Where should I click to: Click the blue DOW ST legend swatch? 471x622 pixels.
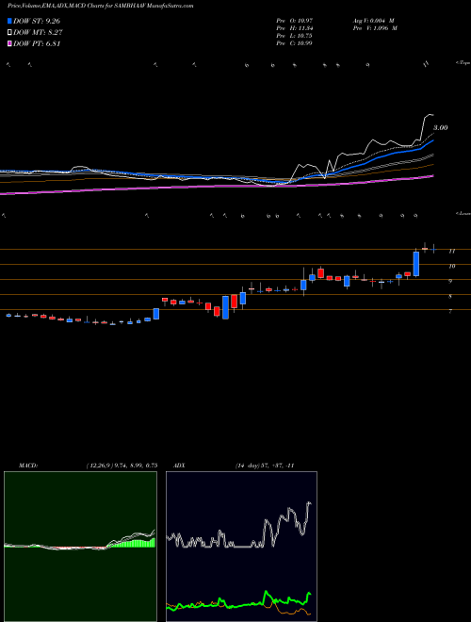pyautogui.click(x=10, y=21)
